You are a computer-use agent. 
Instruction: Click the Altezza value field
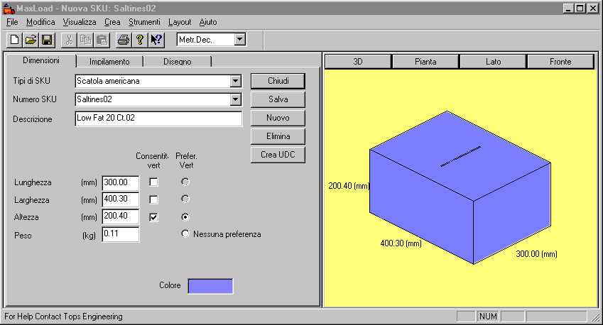(x=121, y=216)
